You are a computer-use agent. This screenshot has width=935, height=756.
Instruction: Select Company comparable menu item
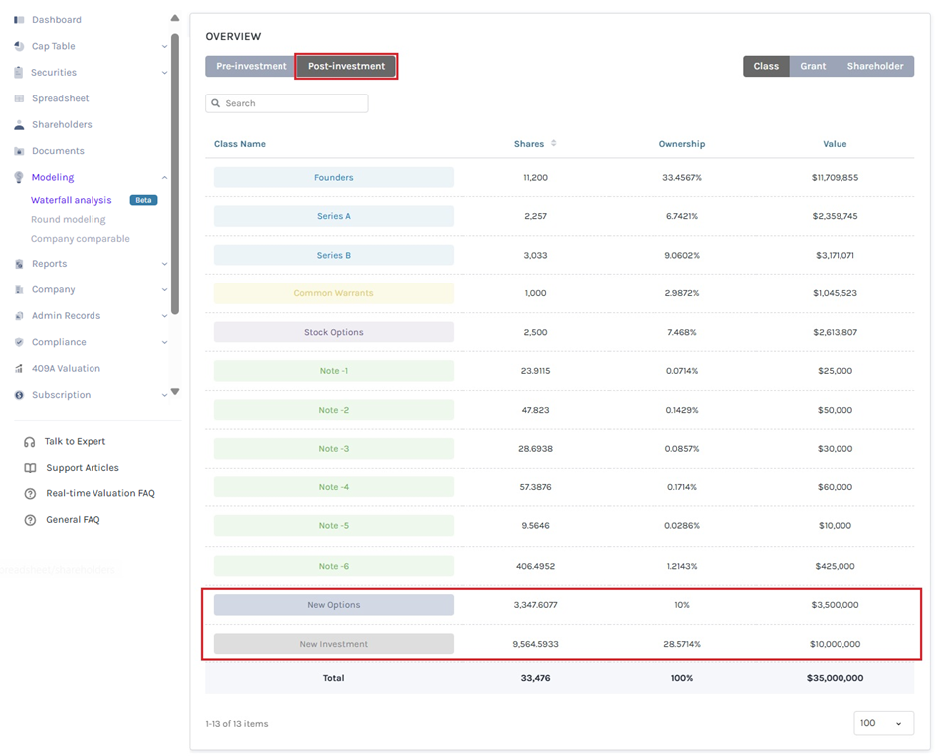click(x=81, y=239)
